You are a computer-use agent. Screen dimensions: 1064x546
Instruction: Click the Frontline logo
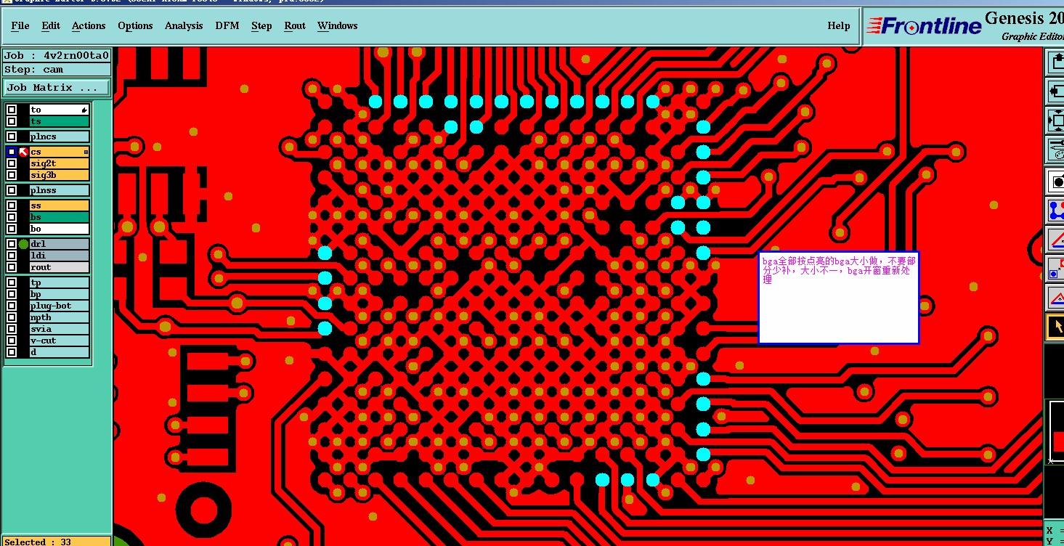(x=923, y=25)
